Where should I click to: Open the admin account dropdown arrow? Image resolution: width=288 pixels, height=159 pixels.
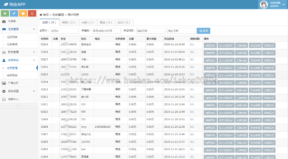(x=284, y=4)
